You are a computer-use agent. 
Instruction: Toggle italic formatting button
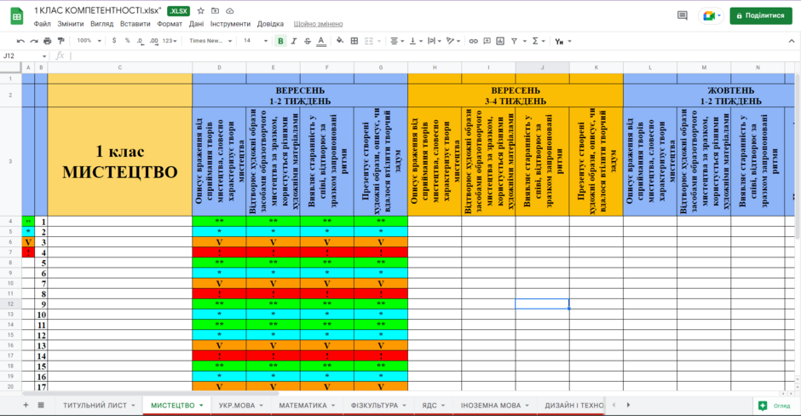click(x=294, y=41)
